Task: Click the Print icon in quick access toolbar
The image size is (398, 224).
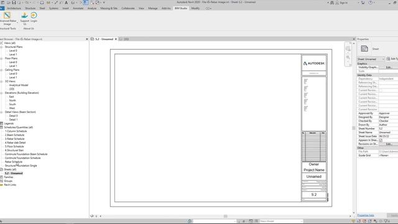Action: pos(42,2)
